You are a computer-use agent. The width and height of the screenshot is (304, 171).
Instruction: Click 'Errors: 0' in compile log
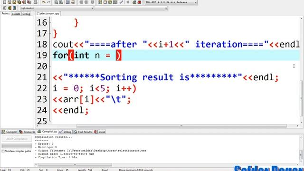click(44, 144)
